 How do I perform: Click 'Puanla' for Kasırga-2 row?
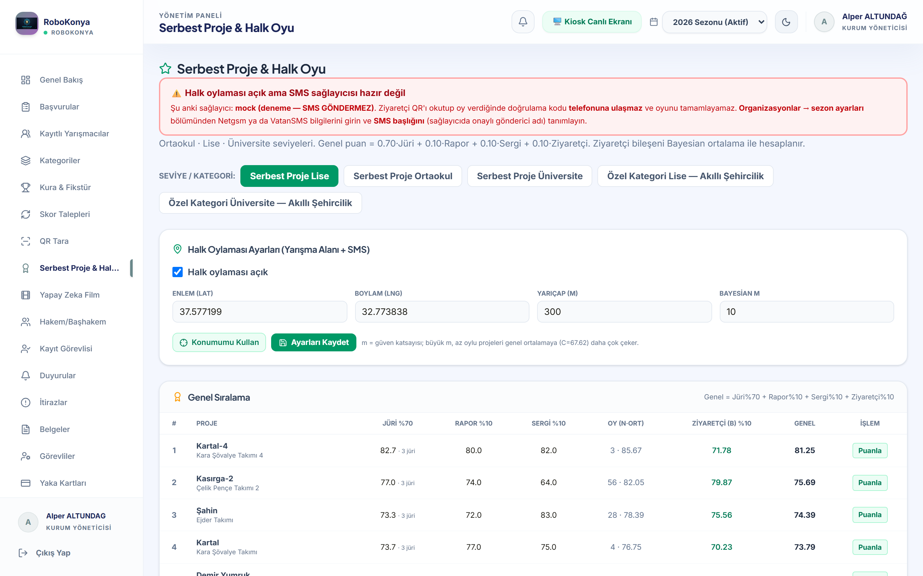tap(869, 483)
